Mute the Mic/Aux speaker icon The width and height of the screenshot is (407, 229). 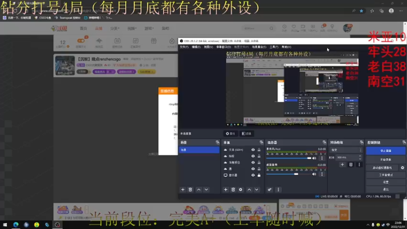coord(314,158)
